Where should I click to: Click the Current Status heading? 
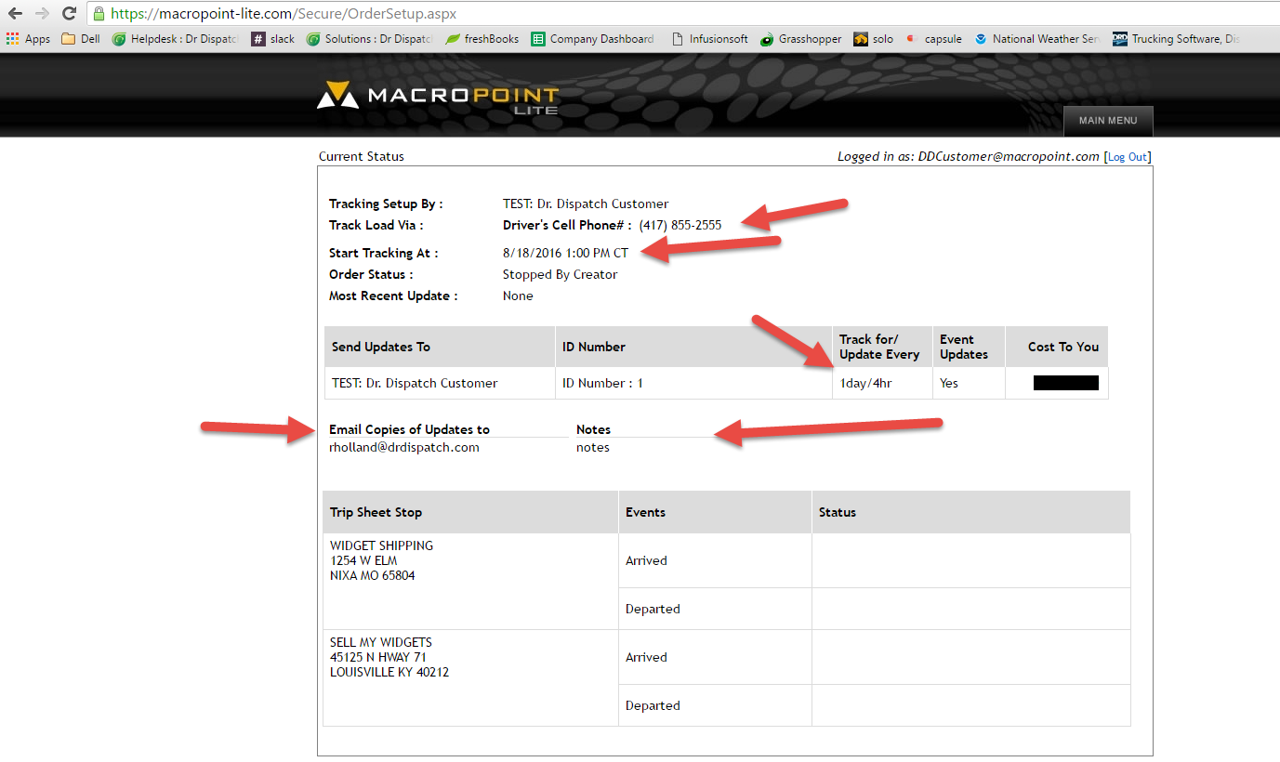(x=362, y=157)
